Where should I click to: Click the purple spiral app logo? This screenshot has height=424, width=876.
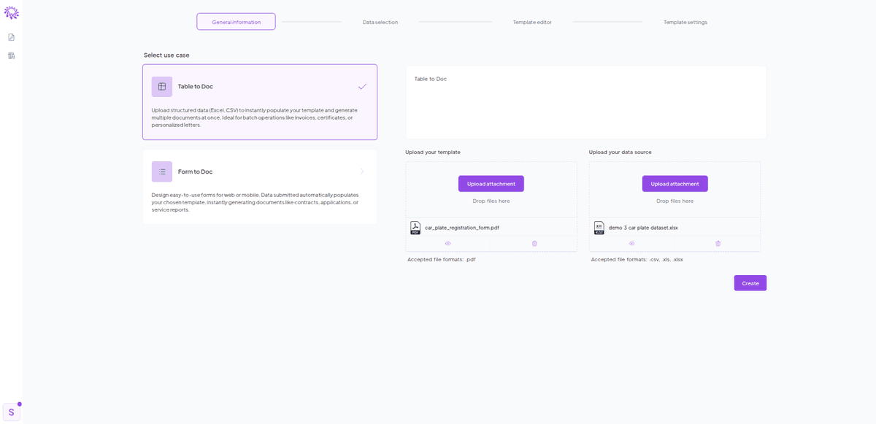(12, 12)
